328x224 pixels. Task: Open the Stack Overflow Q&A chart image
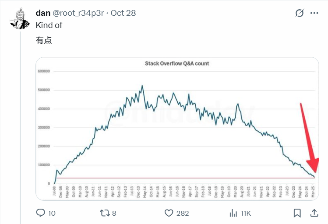pyautogui.click(x=177, y=129)
